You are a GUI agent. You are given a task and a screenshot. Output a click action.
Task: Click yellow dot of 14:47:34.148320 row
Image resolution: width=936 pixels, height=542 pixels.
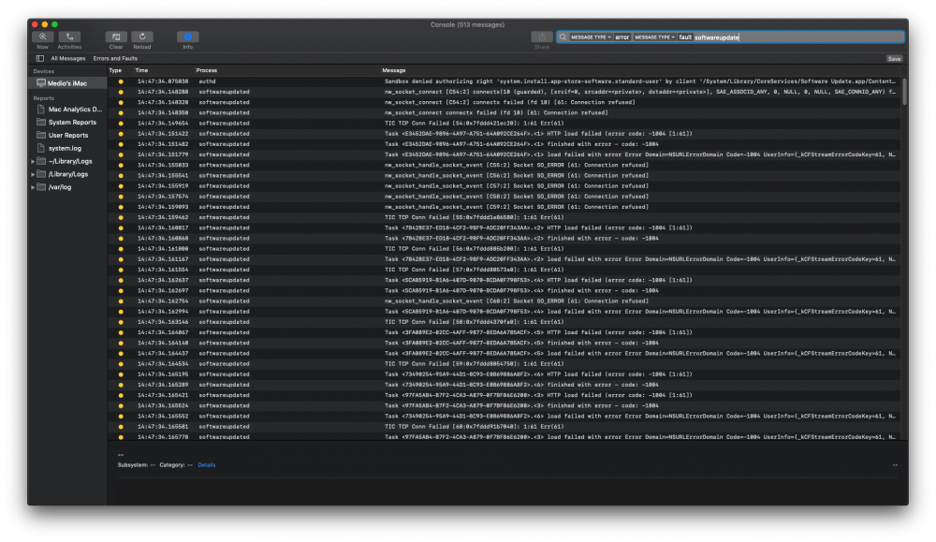click(x=121, y=103)
